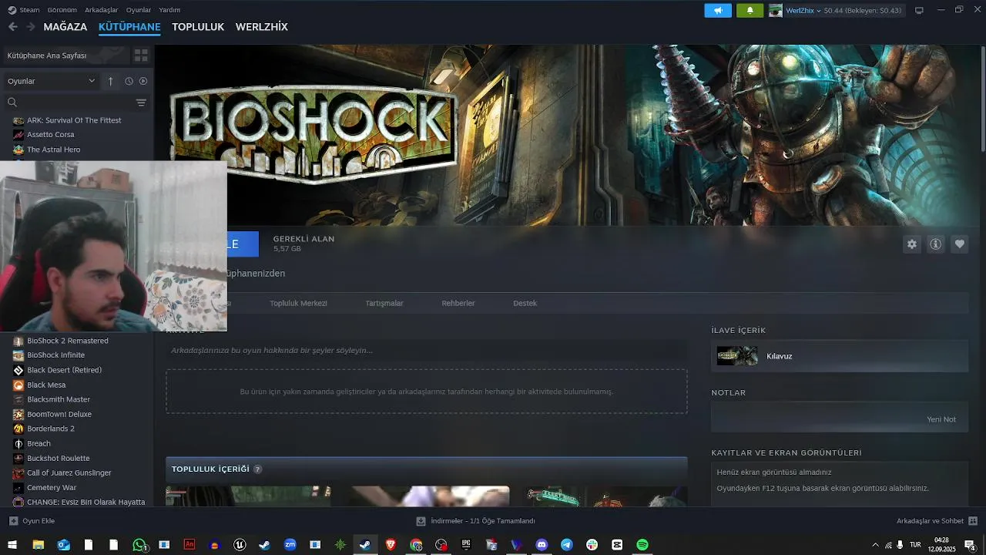This screenshot has width=986, height=555.
Task: Click the page vertical scrollbar
Action: click(982, 100)
